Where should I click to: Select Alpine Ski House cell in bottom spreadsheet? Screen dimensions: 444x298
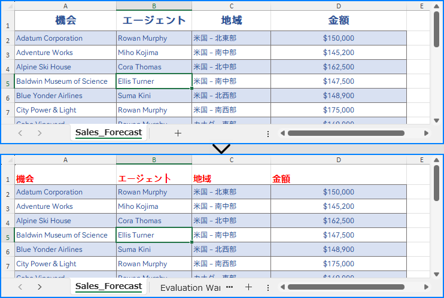coord(65,221)
